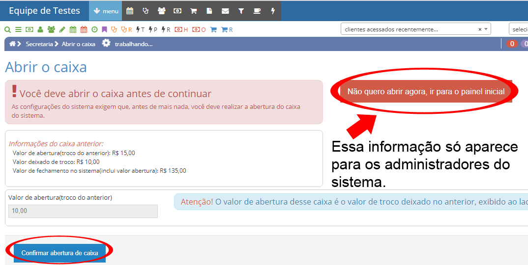The image size is (528, 265).
Task: Open the red calendar icon
Action: point(84,29)
